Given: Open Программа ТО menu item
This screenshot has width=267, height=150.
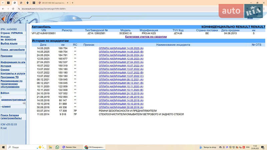Looking at the screenshot, I should 10,77.
